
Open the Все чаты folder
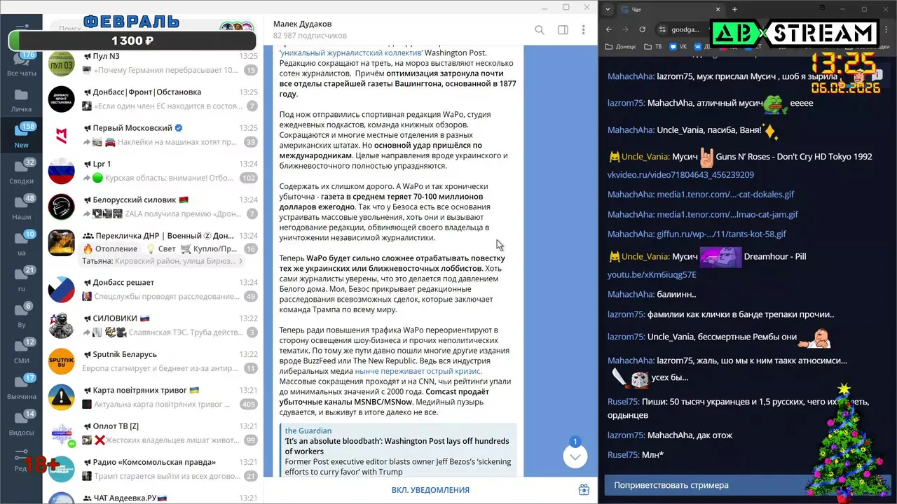point(21,64)
